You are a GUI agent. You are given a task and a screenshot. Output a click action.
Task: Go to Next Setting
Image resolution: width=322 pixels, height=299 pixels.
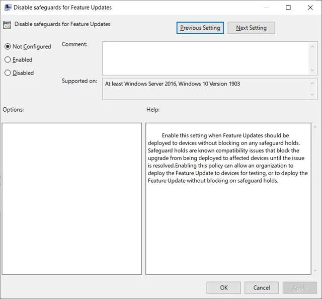point(251,28)
